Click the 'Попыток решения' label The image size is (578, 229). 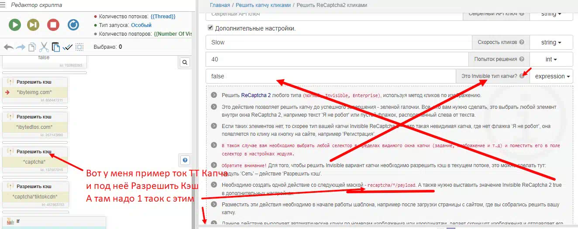(x=496, y=59)
